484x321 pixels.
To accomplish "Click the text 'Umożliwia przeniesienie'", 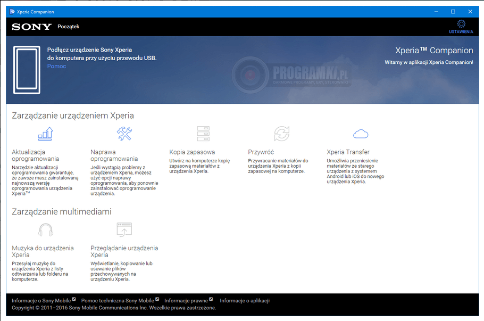I will (352, 161).
